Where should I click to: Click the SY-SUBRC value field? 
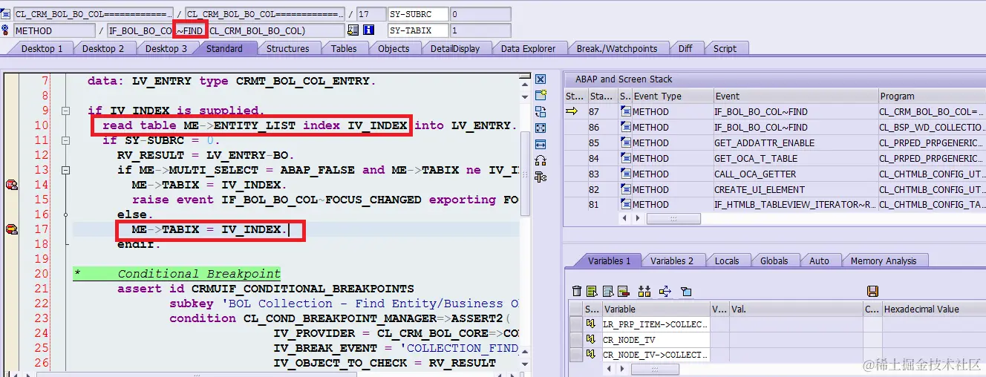pyautogui.click(x=481, y=14)
